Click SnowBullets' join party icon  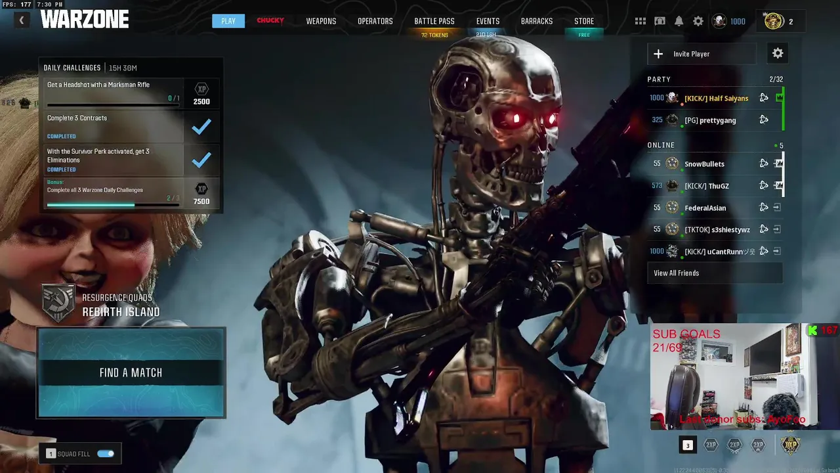(778, 164)
